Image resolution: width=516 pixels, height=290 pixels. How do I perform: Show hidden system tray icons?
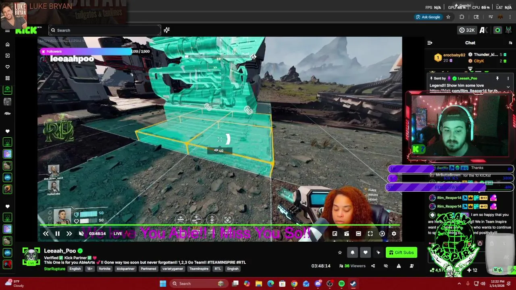[459, 284]
